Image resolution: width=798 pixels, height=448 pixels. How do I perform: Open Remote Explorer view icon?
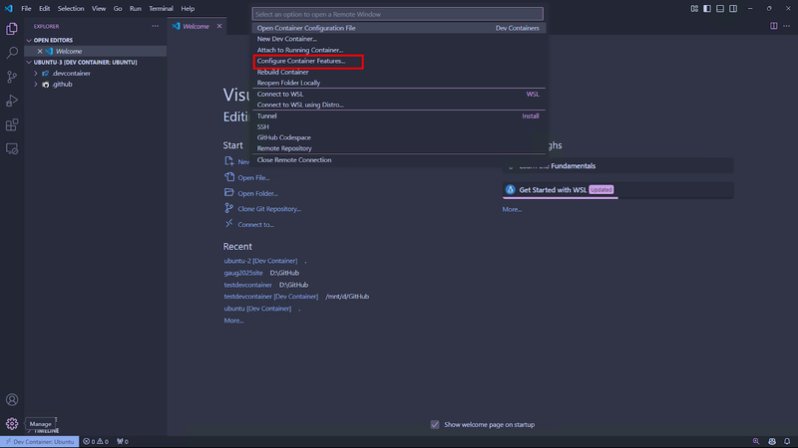pyautogui.click(x=12, y=148)
